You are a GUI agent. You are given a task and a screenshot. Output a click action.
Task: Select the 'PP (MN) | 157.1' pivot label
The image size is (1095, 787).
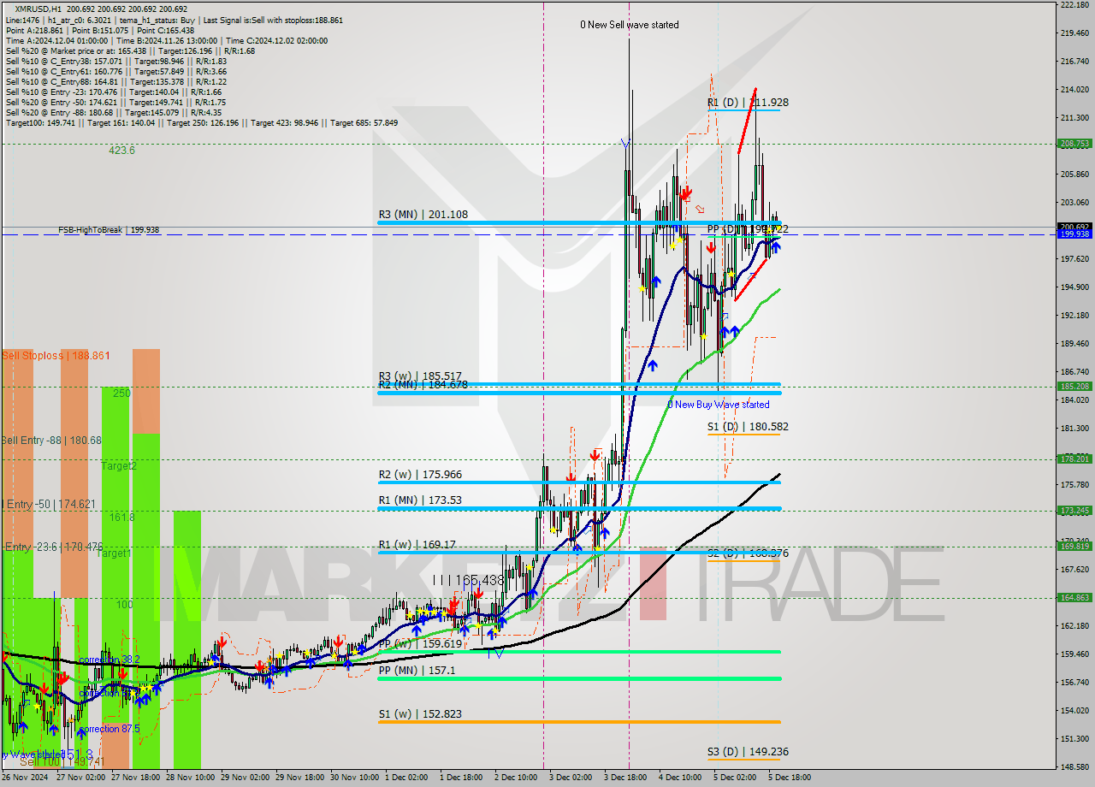tap(417, 671)
